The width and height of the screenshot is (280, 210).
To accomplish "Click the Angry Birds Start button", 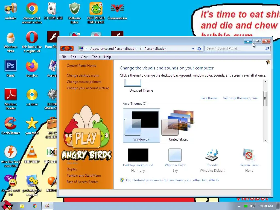I will [7, 206].
